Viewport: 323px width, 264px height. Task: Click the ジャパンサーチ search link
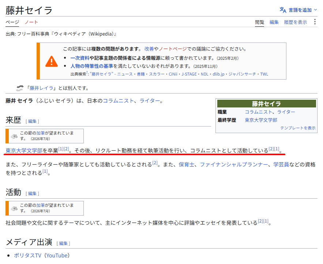pyautogui.click(x=242, y=74)
